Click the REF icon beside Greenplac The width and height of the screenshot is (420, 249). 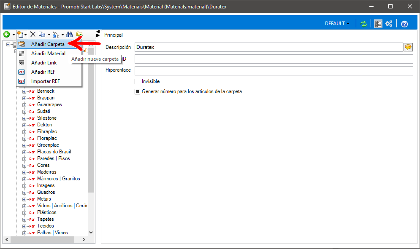coord(32,145)
